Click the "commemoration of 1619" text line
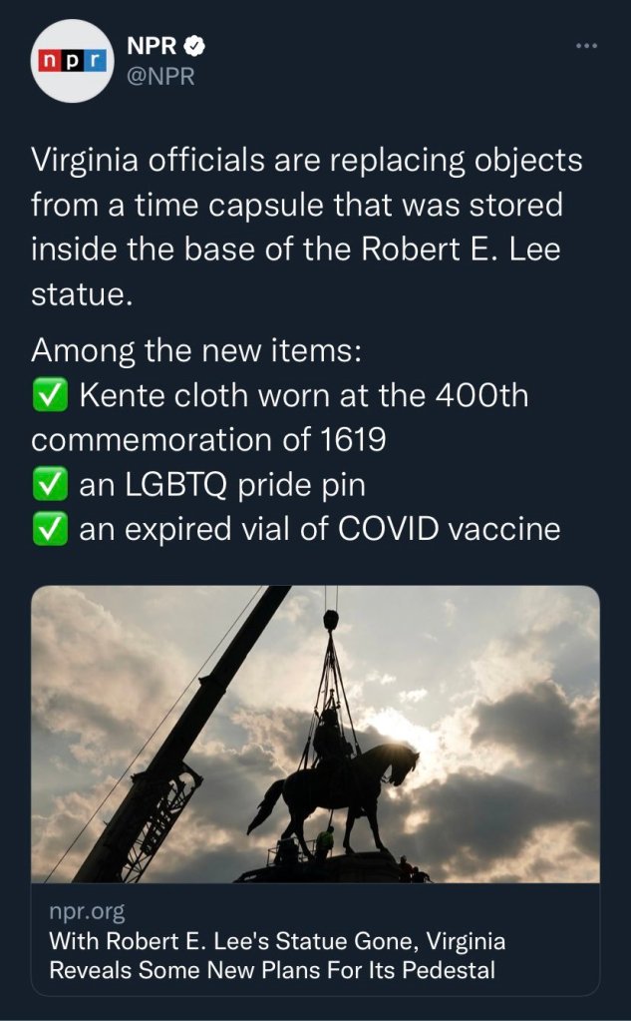The image size is (631, 1021). [x=208, y=440]
